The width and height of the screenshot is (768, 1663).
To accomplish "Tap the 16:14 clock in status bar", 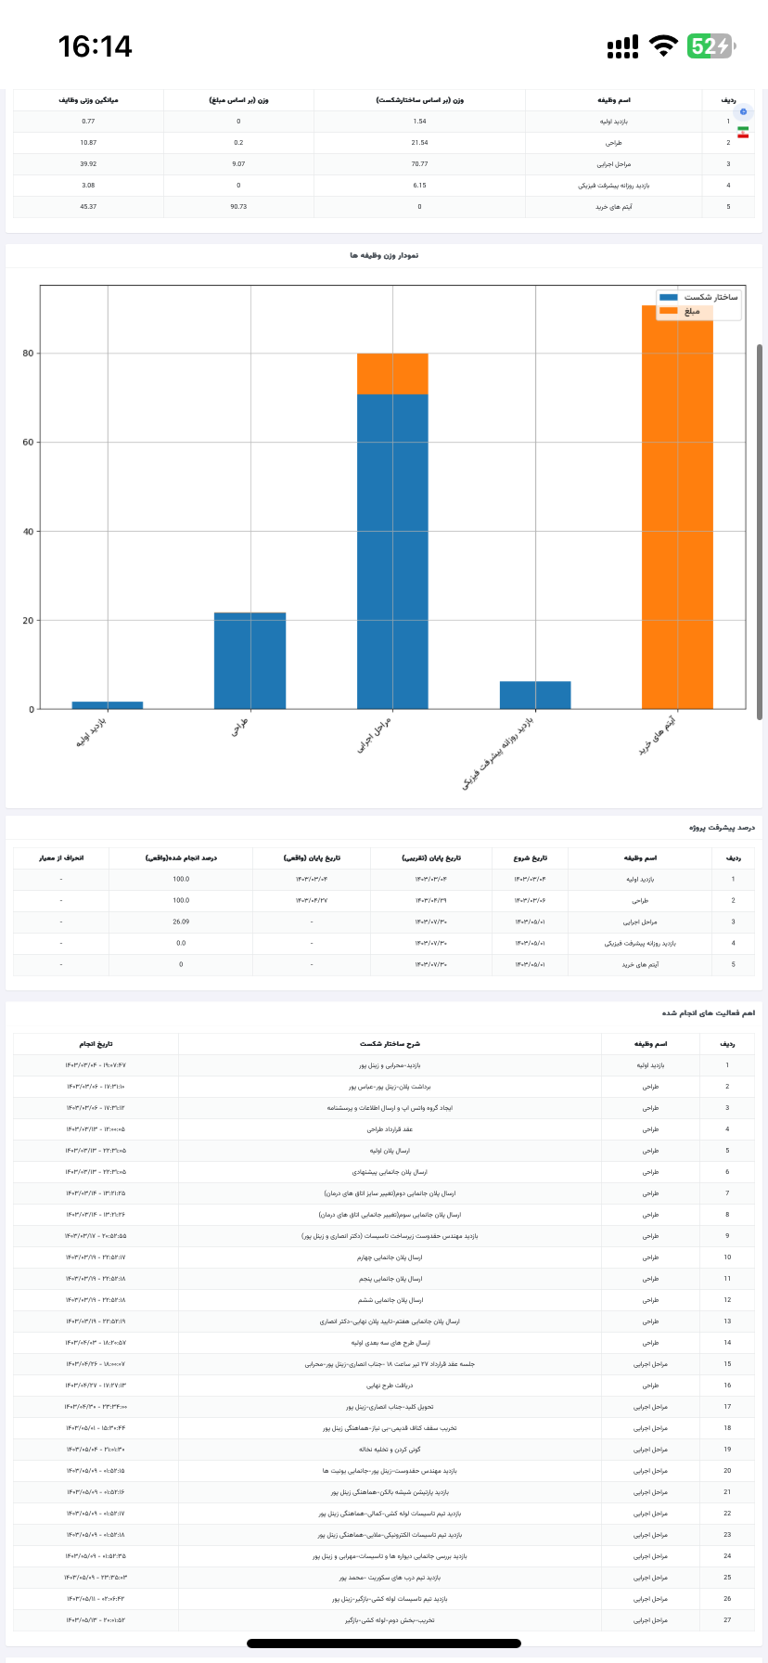I will [x=95, y=46].
